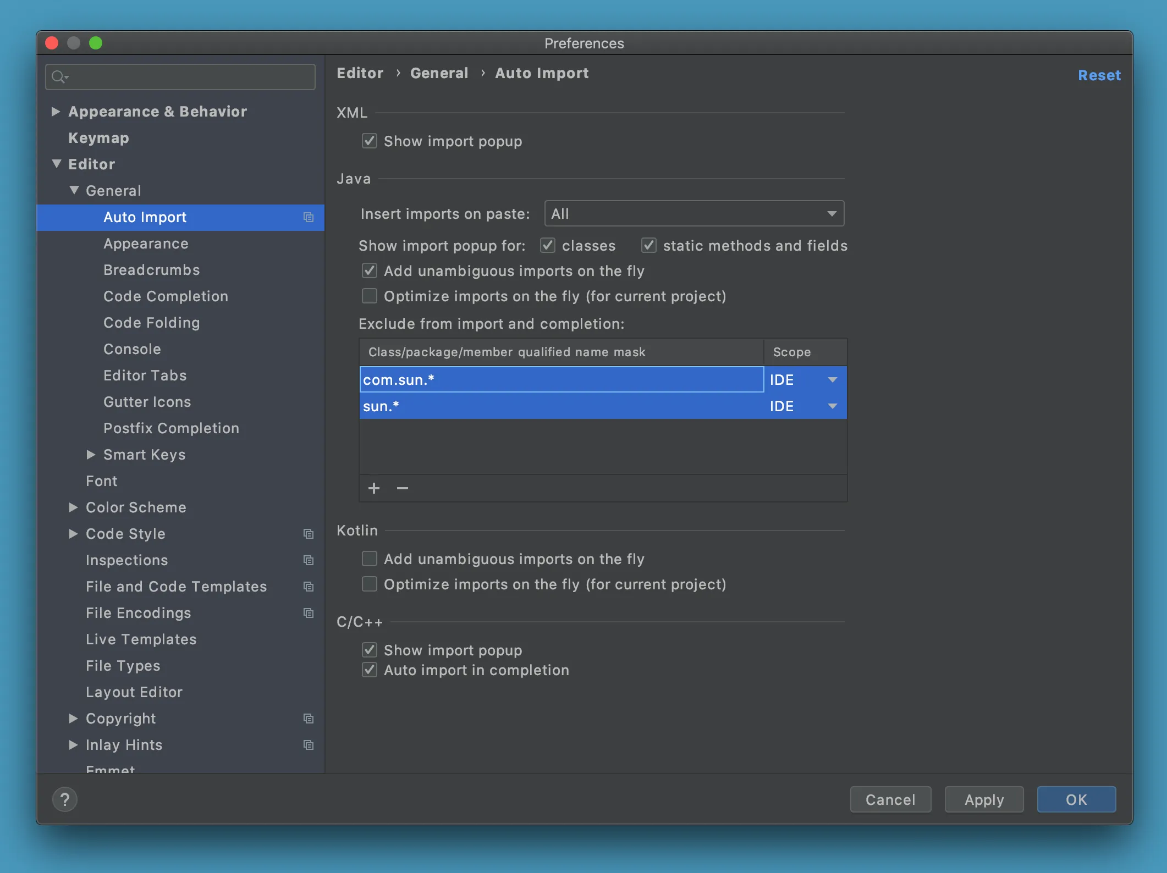Click the Apply button
Image resolution: width=1167 pixels, height=873 pixels.
click(x=984, y=799)
